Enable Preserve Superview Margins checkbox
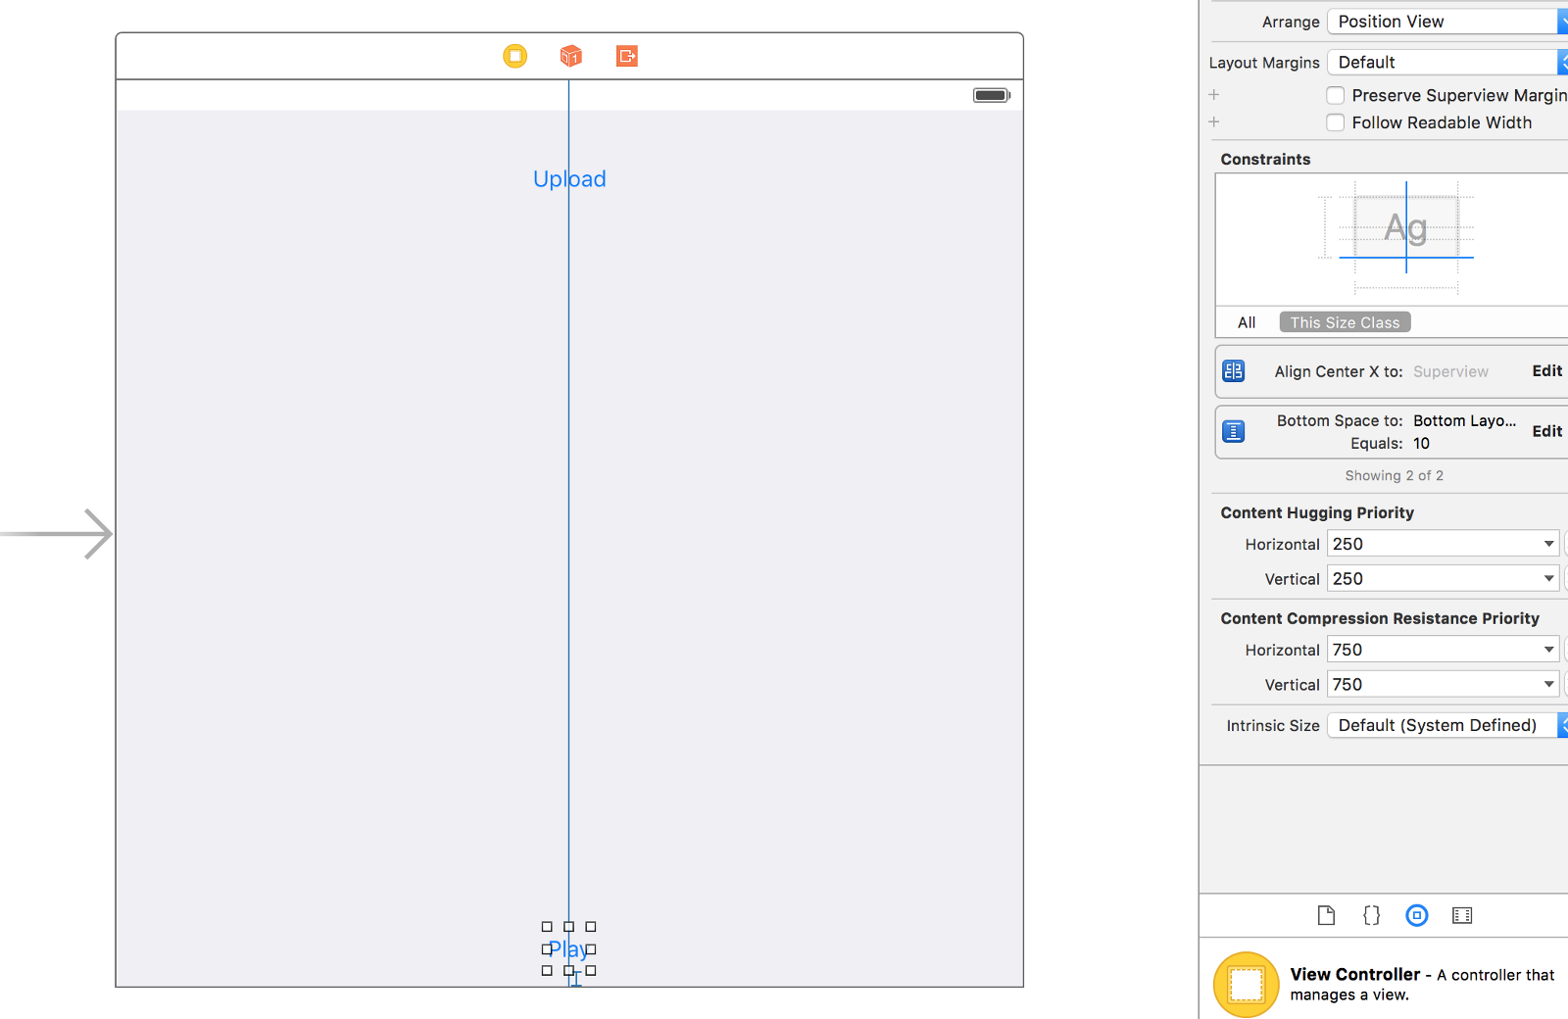This screenshot has width=1568, height=1019. (x=1335, y=95)
